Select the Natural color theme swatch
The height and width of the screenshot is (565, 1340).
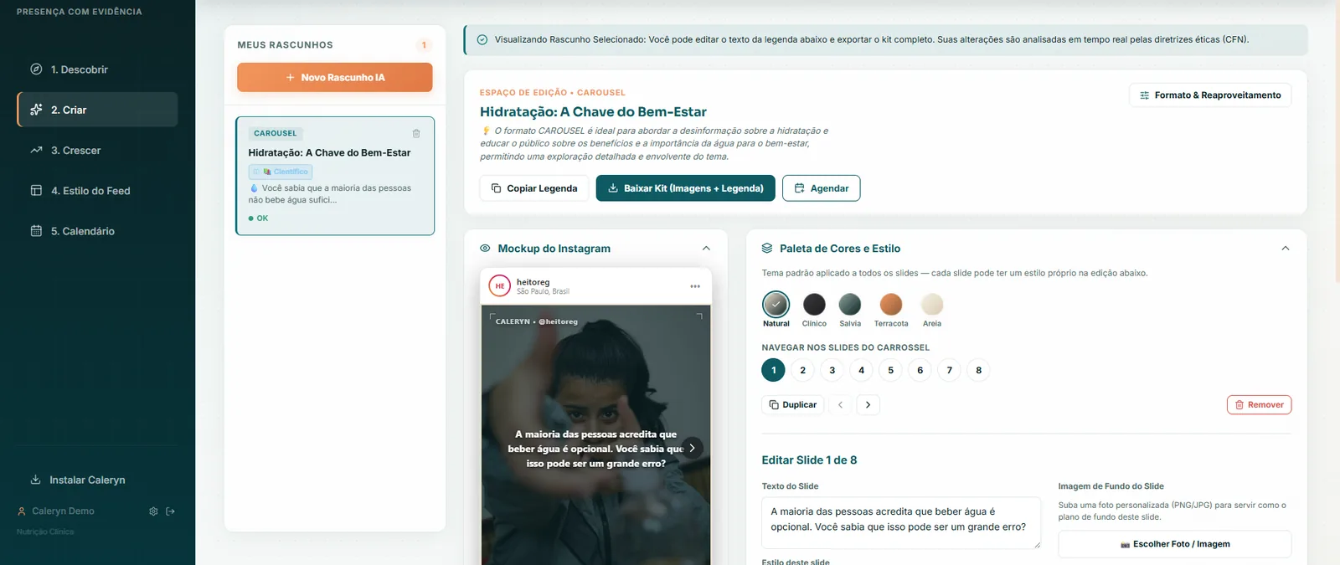776,304
